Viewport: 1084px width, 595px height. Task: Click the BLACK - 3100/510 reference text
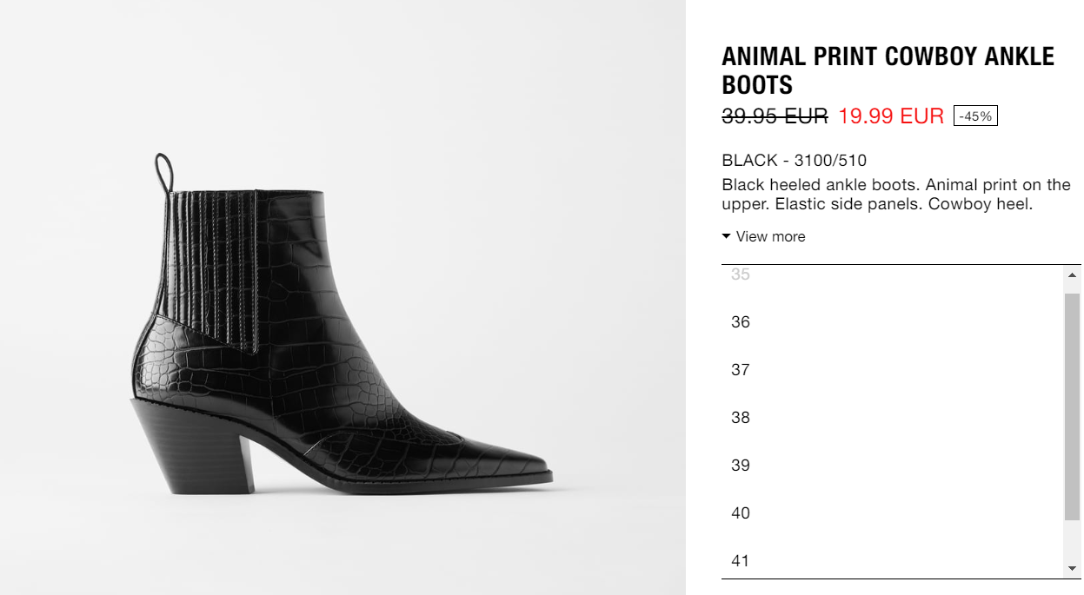(x=794, y=161)
